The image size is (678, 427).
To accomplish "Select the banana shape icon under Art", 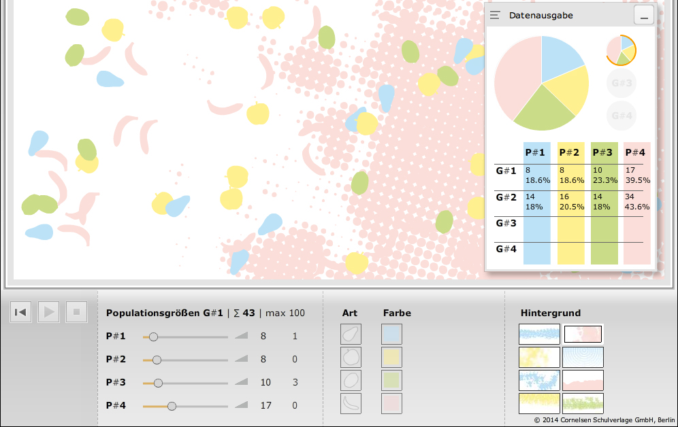I will click(x=351, y=404).
